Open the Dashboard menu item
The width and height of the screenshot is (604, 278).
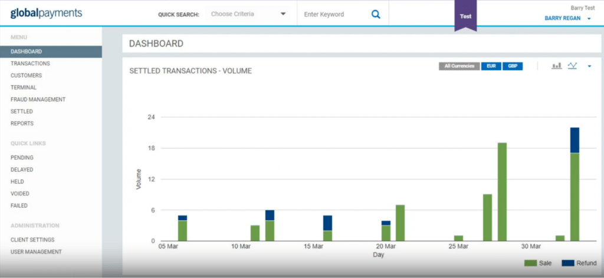(x=51, y=51)
